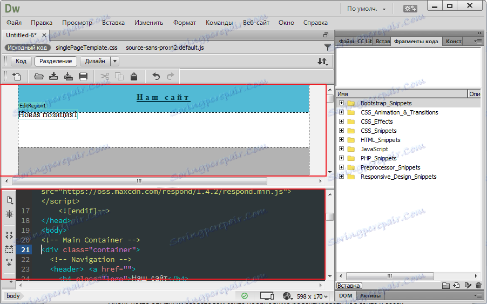The height and width of the screenshot is (304, 487).
Task: Expand the PHP_Snippets folder
Action: pyautogui.click(x=341, y=158)
